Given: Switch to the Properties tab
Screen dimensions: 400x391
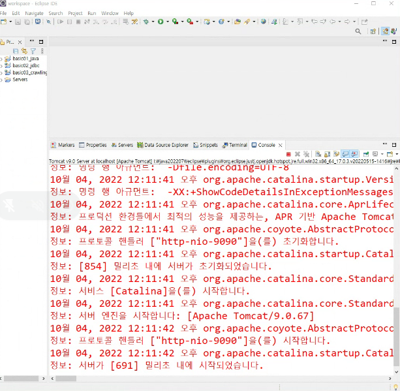Looking at the screenshot, I should pos(93,145).
